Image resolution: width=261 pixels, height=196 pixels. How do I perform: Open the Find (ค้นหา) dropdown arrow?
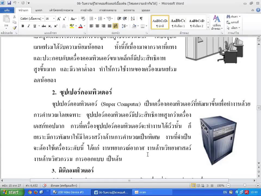click(240, 17)
